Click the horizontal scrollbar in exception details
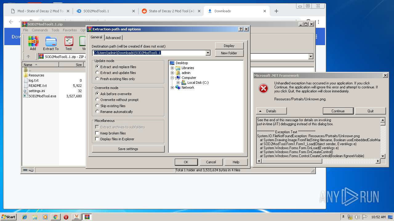This screenshot has width=394, height=221. click(319, 161)
